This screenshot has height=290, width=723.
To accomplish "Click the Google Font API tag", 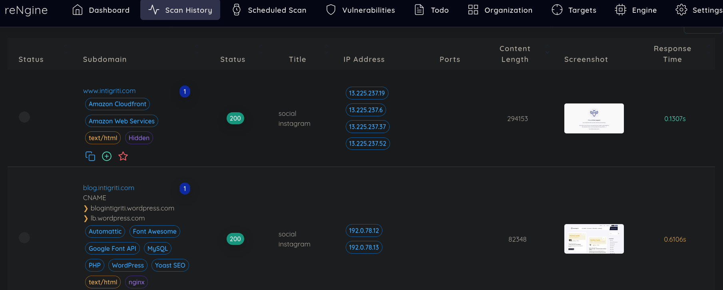I will (112, 248).
